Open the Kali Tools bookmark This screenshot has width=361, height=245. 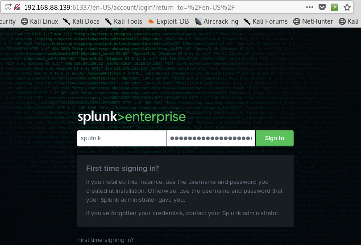tap(123, 21)
